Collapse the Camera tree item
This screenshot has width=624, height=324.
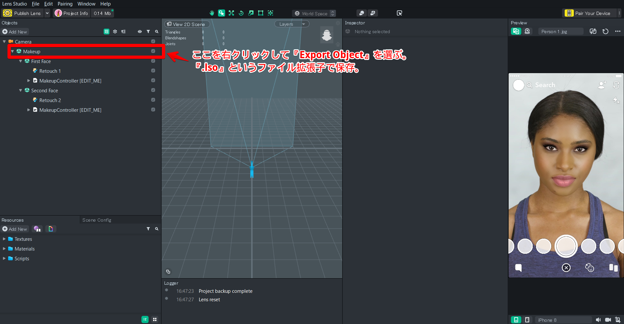coord(4,42)
